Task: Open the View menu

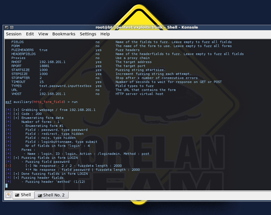Action: [x=43, y=34]
